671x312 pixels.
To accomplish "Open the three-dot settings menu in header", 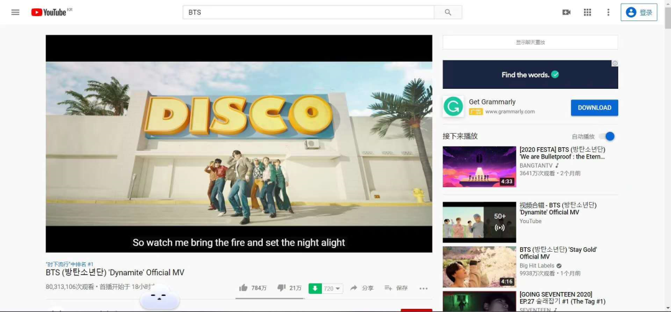I will click(x=608, y=12).
